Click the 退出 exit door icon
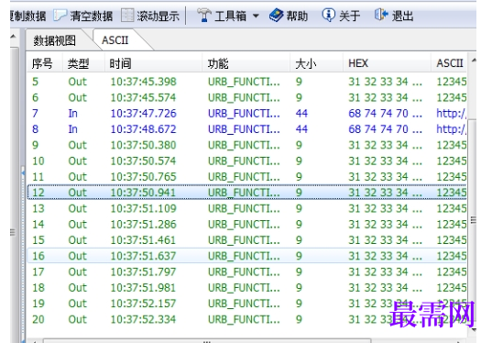This screenshot has height=343, width=492. click(381, 15)
